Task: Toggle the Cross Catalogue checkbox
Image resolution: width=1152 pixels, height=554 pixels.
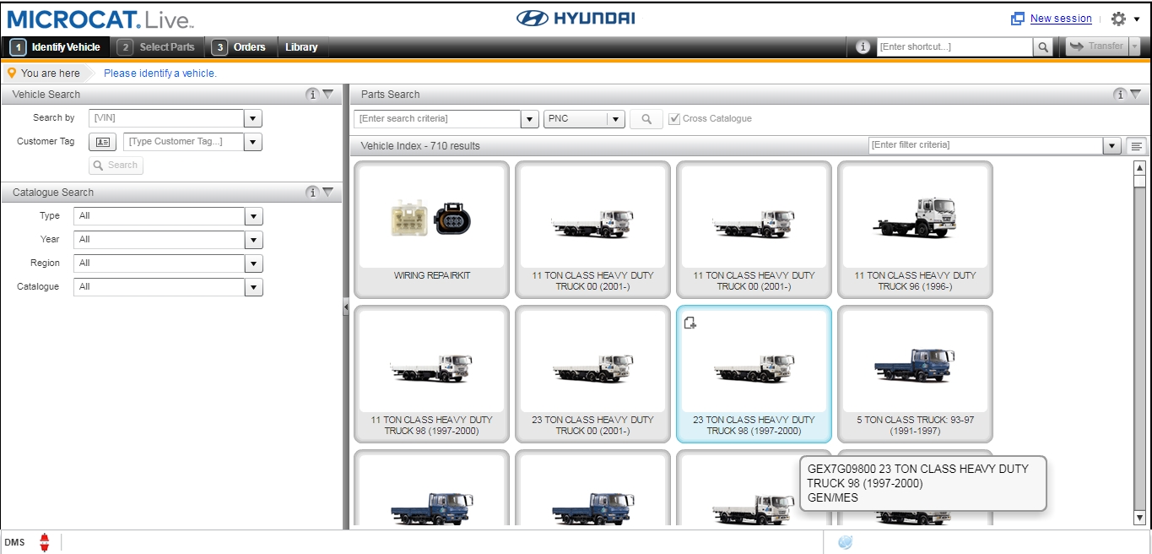Action: (x=674, y=119)
